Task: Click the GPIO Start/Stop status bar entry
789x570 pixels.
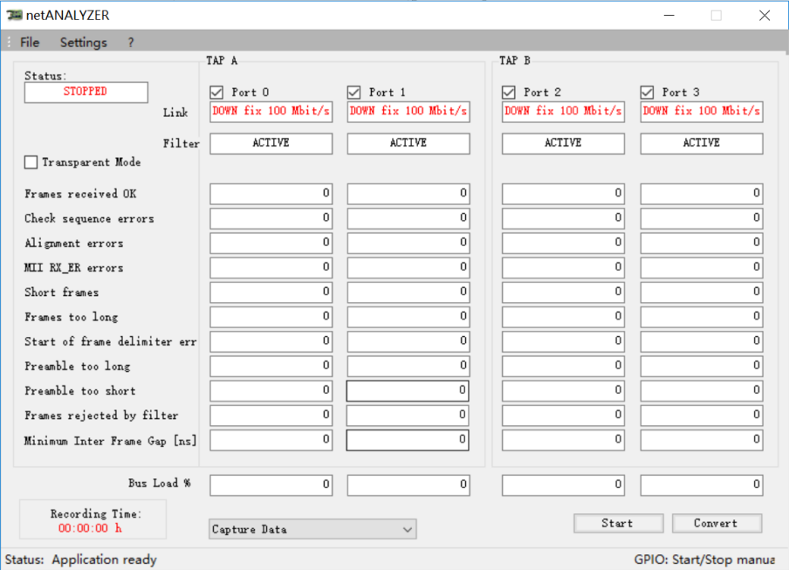Action: coord(704,560)
